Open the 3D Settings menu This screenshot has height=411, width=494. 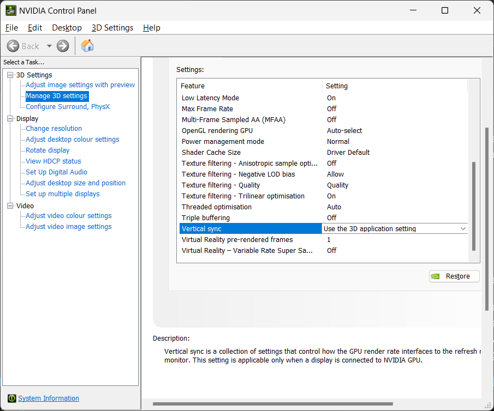coord(112,28)
